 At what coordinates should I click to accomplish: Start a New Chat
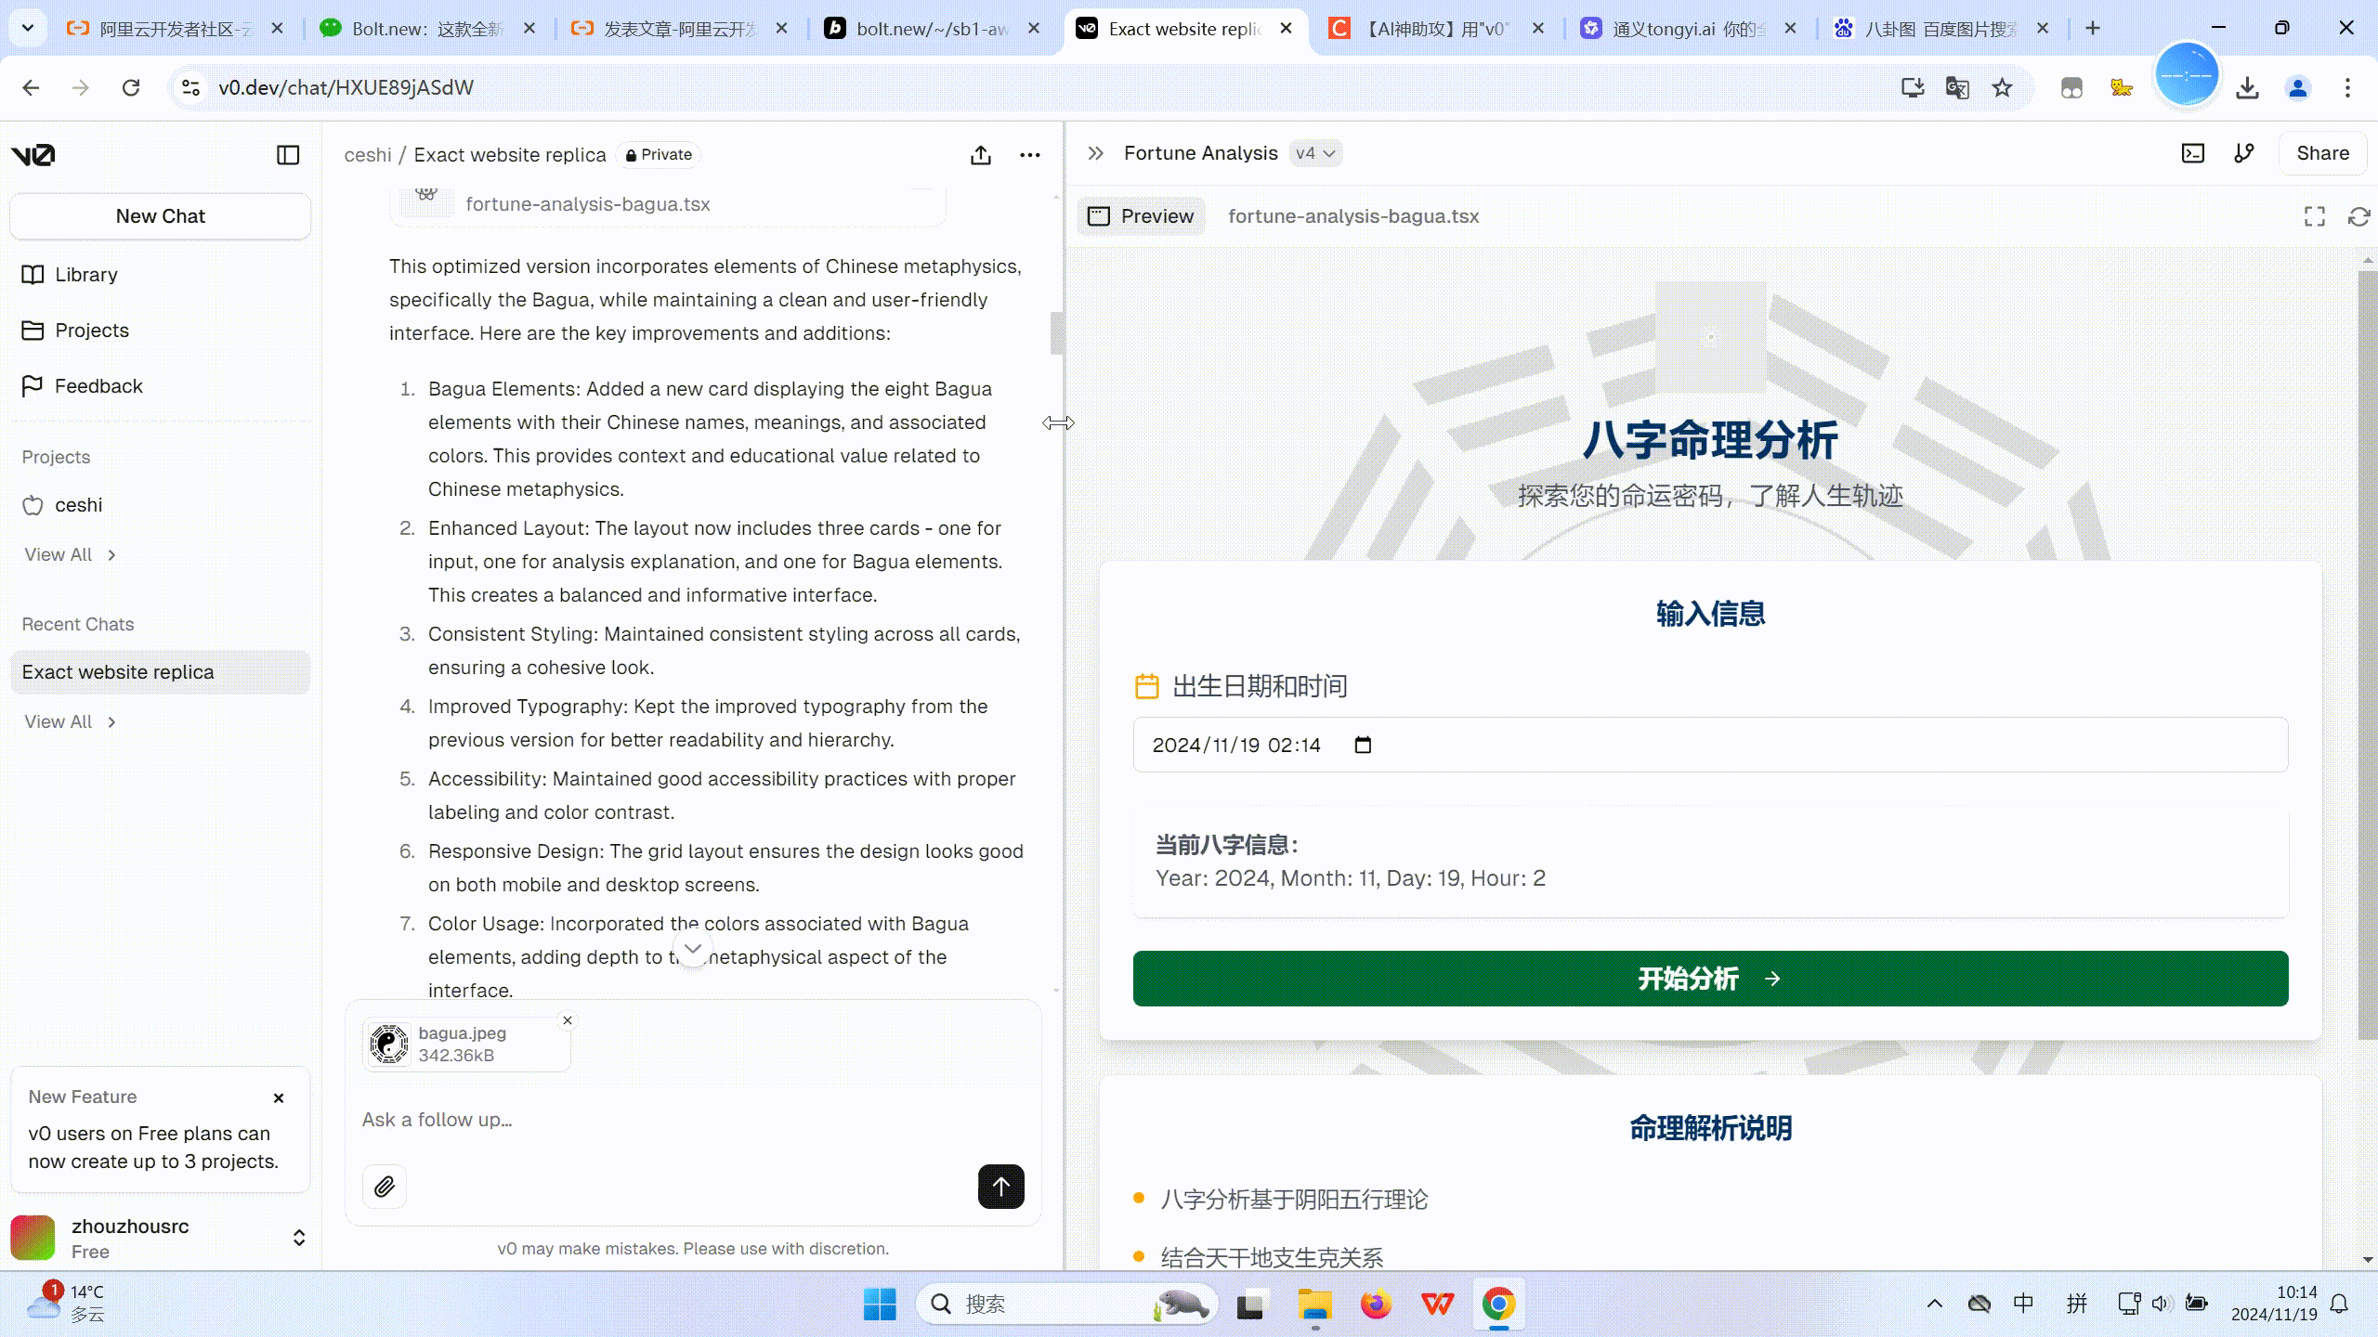161,216
